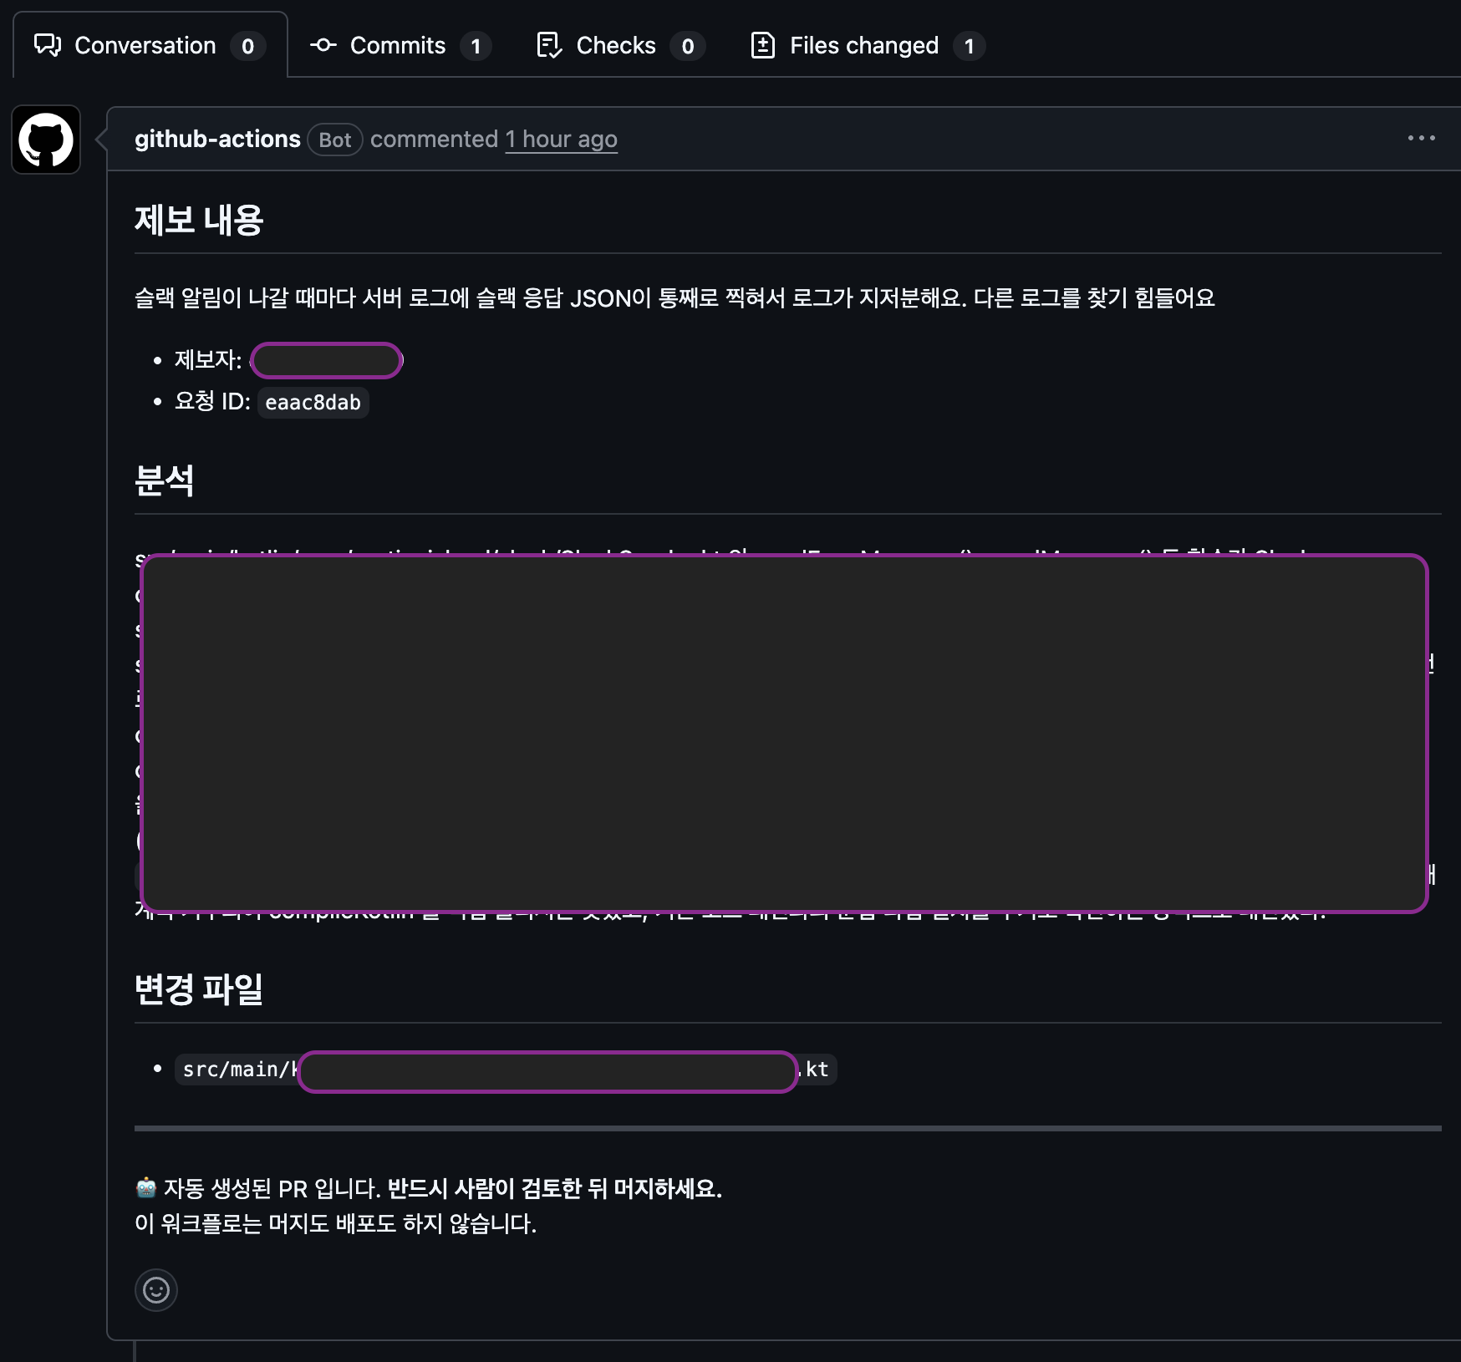1461x1362 pixels.
Task: Click the github-actions avatar icon
Action: click(46, 140)
